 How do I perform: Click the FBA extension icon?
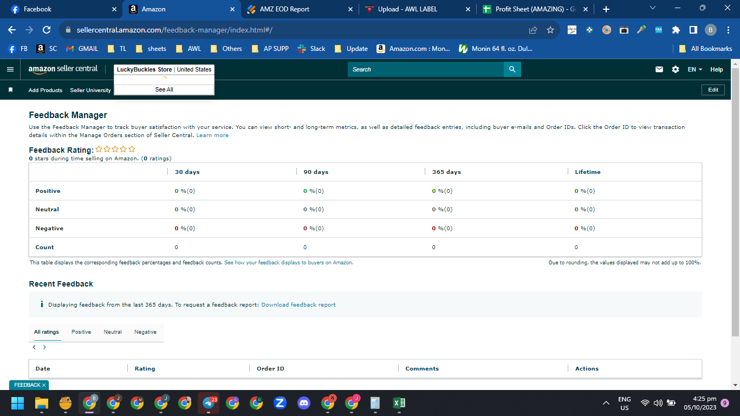(x=659, y=30)
